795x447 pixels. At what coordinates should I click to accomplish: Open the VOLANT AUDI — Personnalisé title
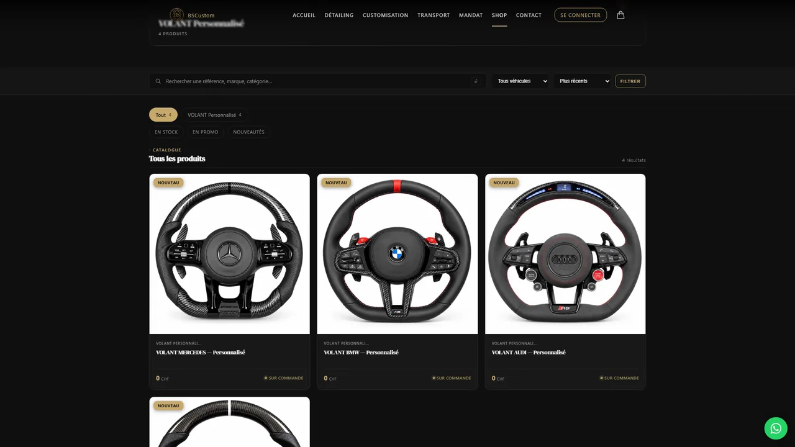point(529,352)
